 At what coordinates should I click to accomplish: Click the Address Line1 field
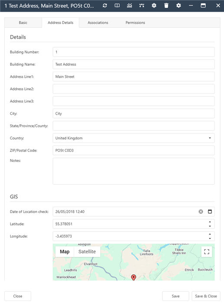(x=134, y=76)
